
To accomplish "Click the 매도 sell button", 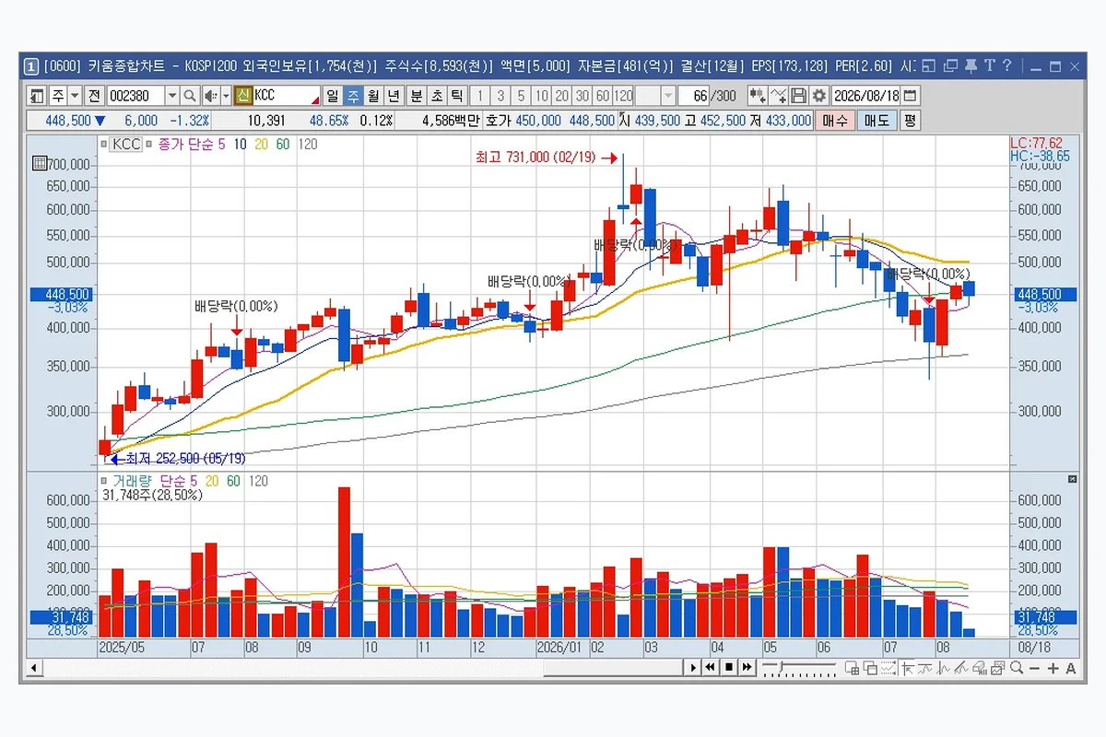I will (x=877, y=121).
